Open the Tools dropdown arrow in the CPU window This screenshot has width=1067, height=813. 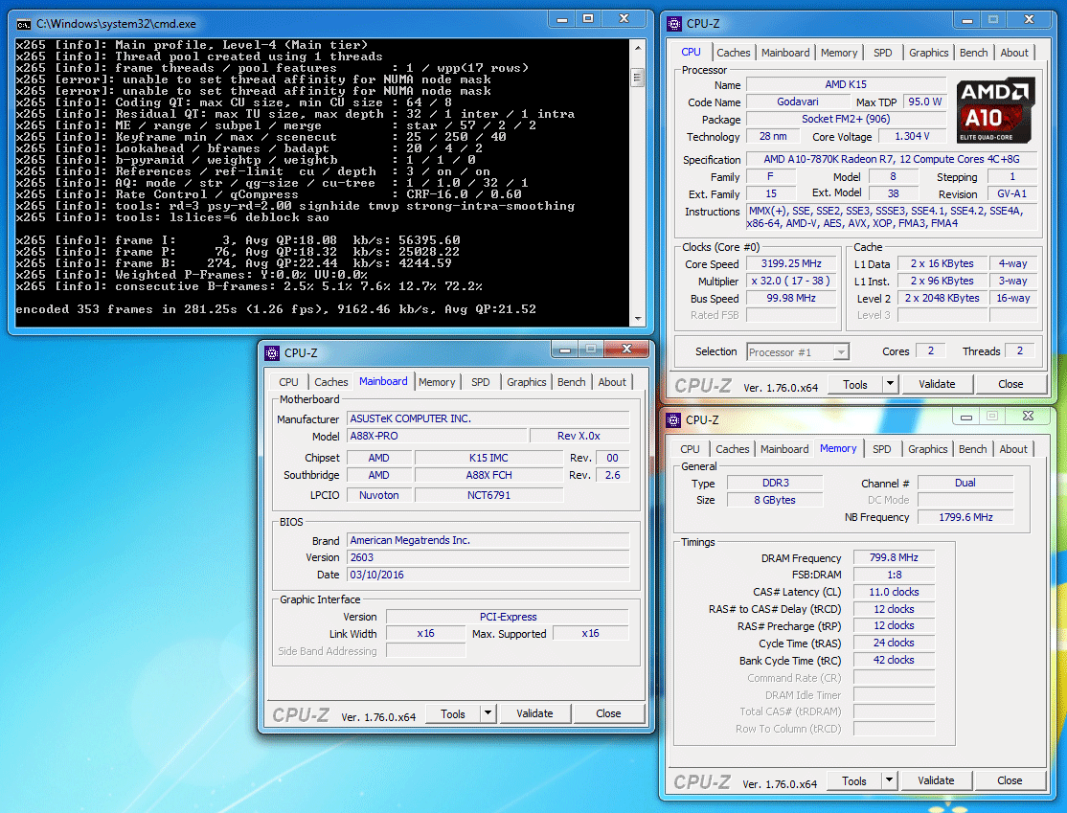click(890, 384)
